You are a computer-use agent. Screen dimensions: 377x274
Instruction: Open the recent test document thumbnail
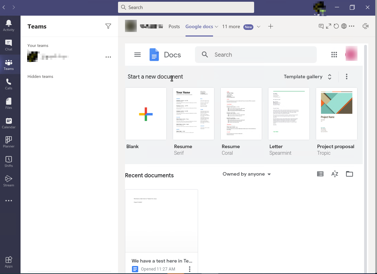click(x=161, y=221)
